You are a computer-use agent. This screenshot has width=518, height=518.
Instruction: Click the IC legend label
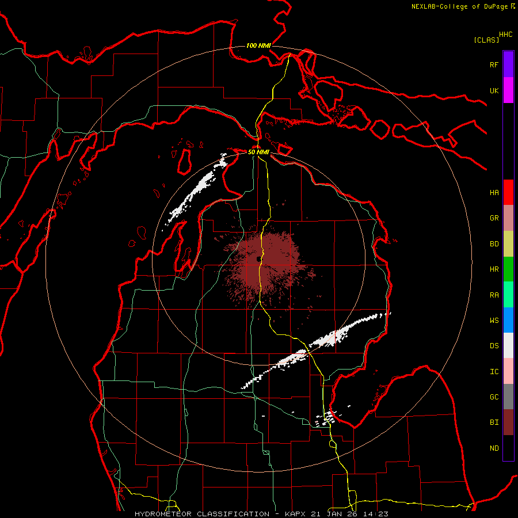(494, 372)
